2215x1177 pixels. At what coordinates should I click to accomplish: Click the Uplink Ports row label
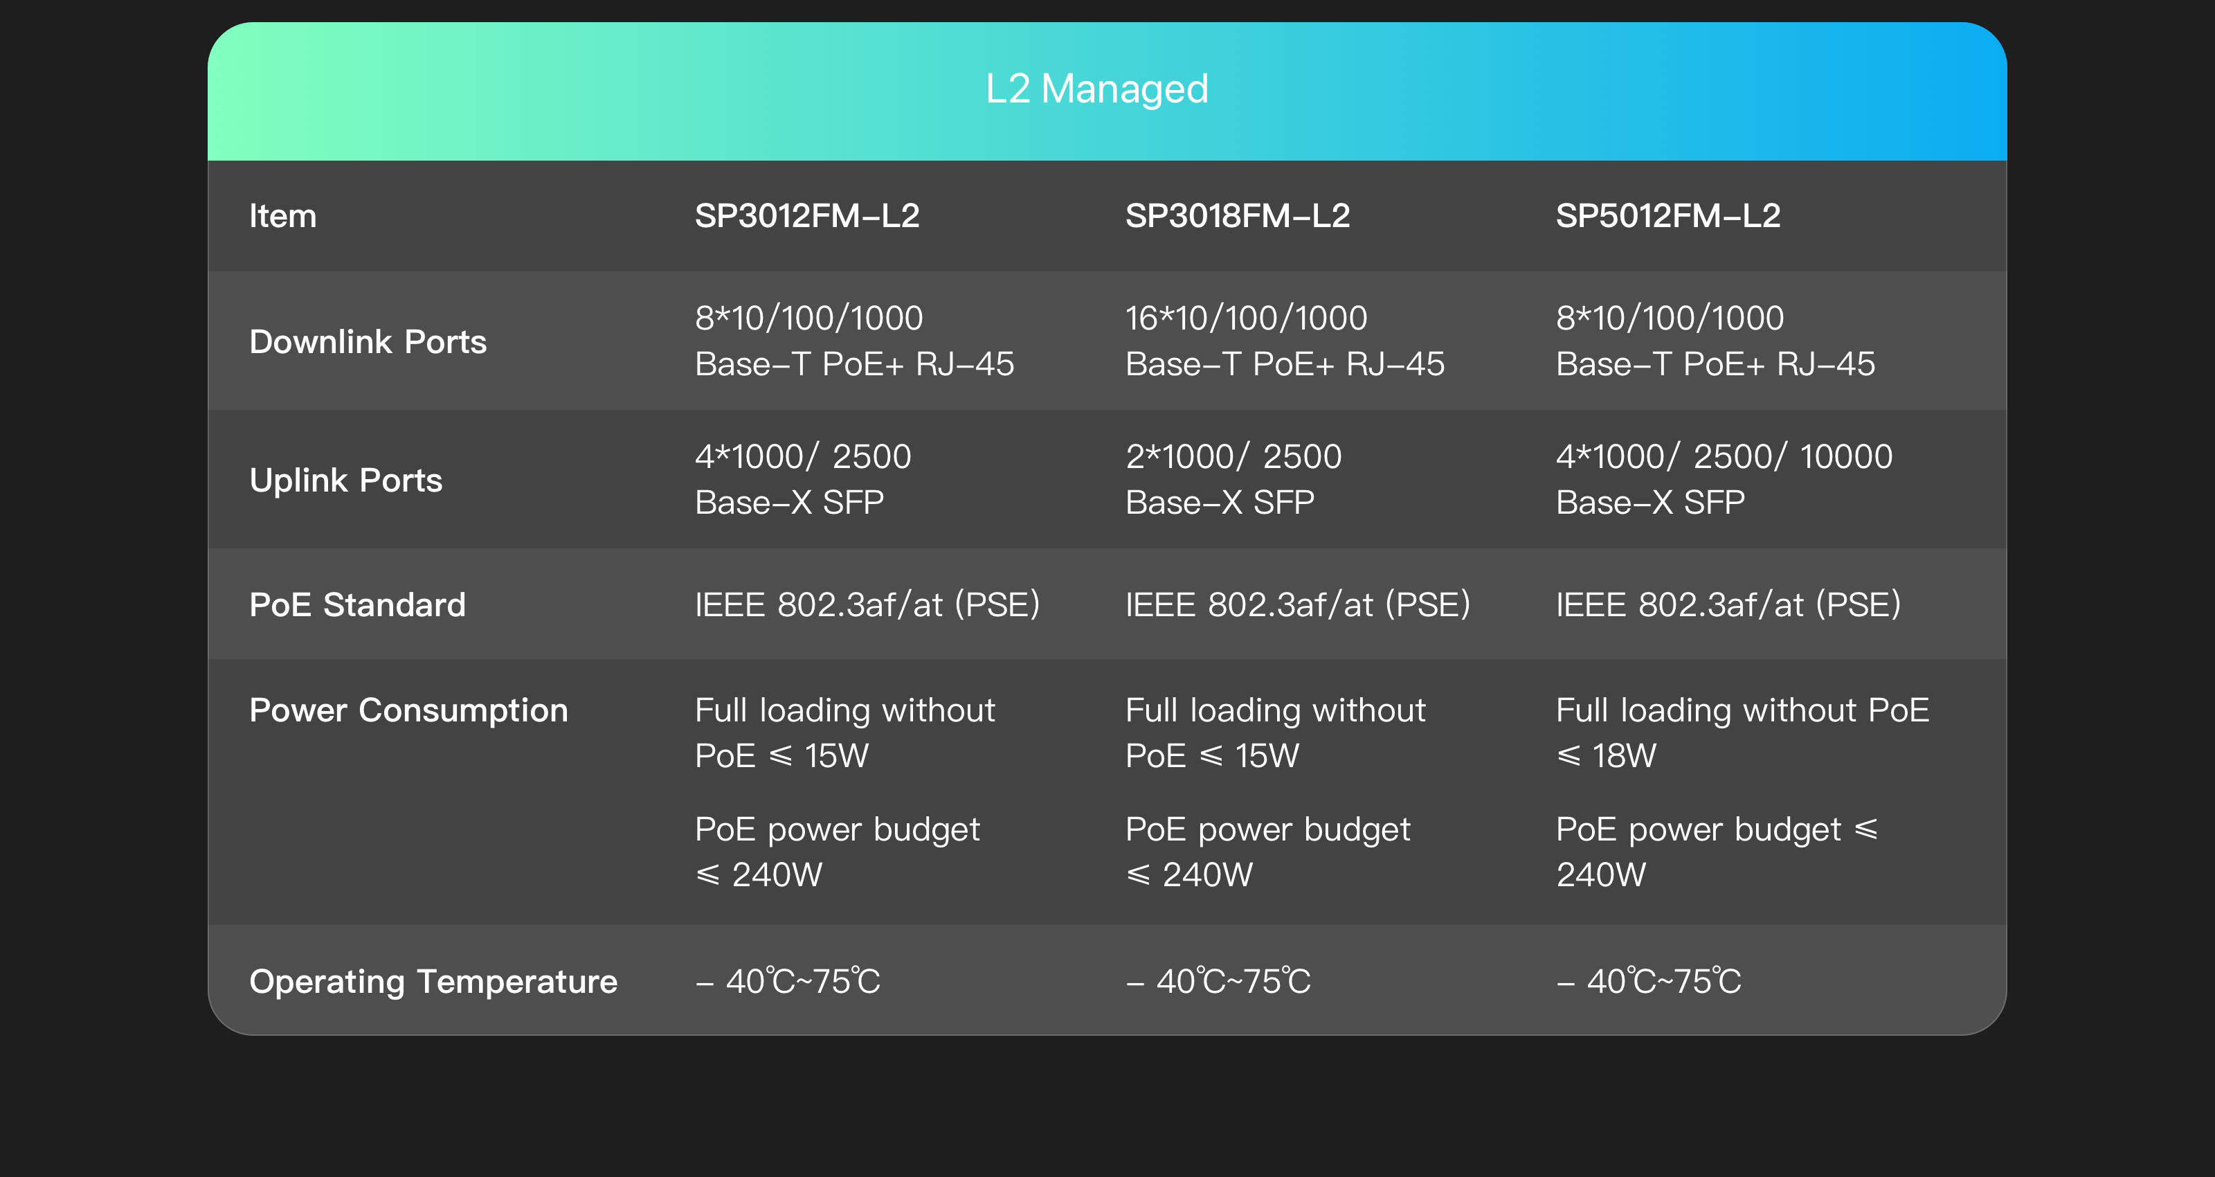(x=345, y=480)
